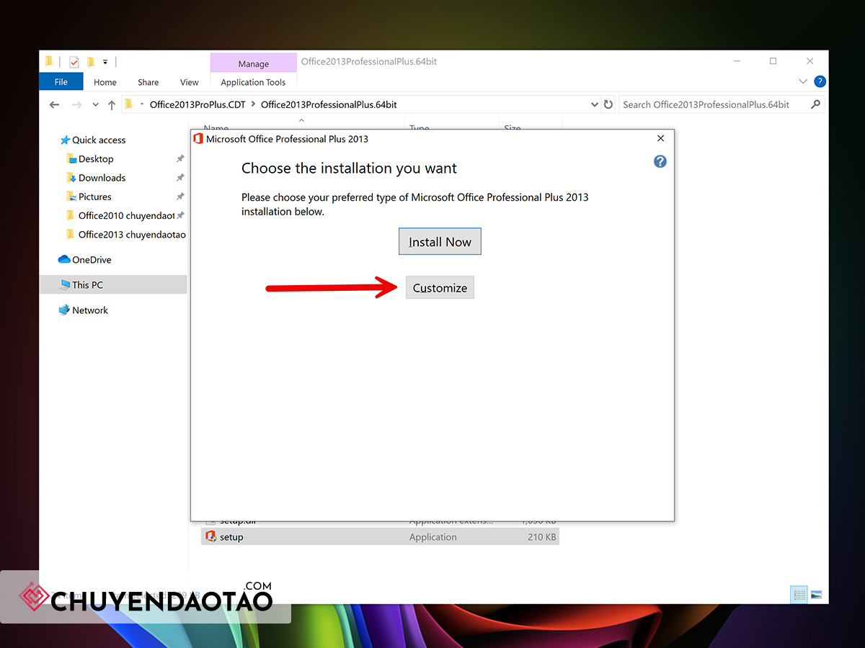This screenshot has height=648, width=865.
Task: Refresh the current folder in address bar
Action: pos(608,104)
